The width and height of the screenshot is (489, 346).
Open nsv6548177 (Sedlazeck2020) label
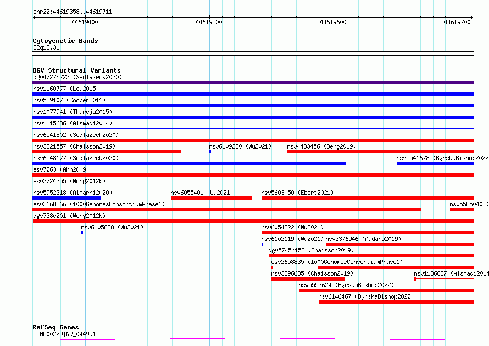tap(76, 158)
